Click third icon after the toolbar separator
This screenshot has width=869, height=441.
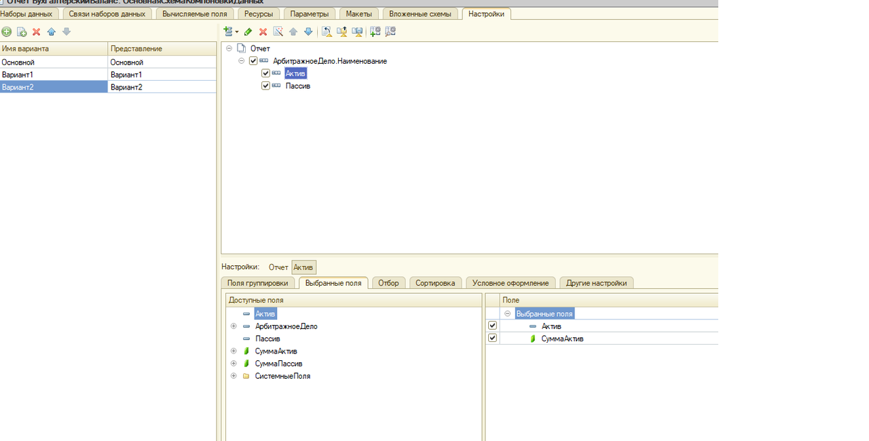click(357, 31)
